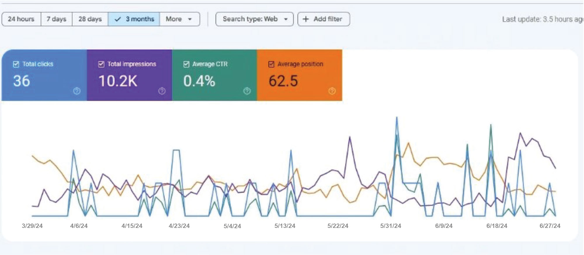Image resolution: width=584 pixels, height=255 pixels.
Task: Click the Add filter button
Action: coord(324,19)
